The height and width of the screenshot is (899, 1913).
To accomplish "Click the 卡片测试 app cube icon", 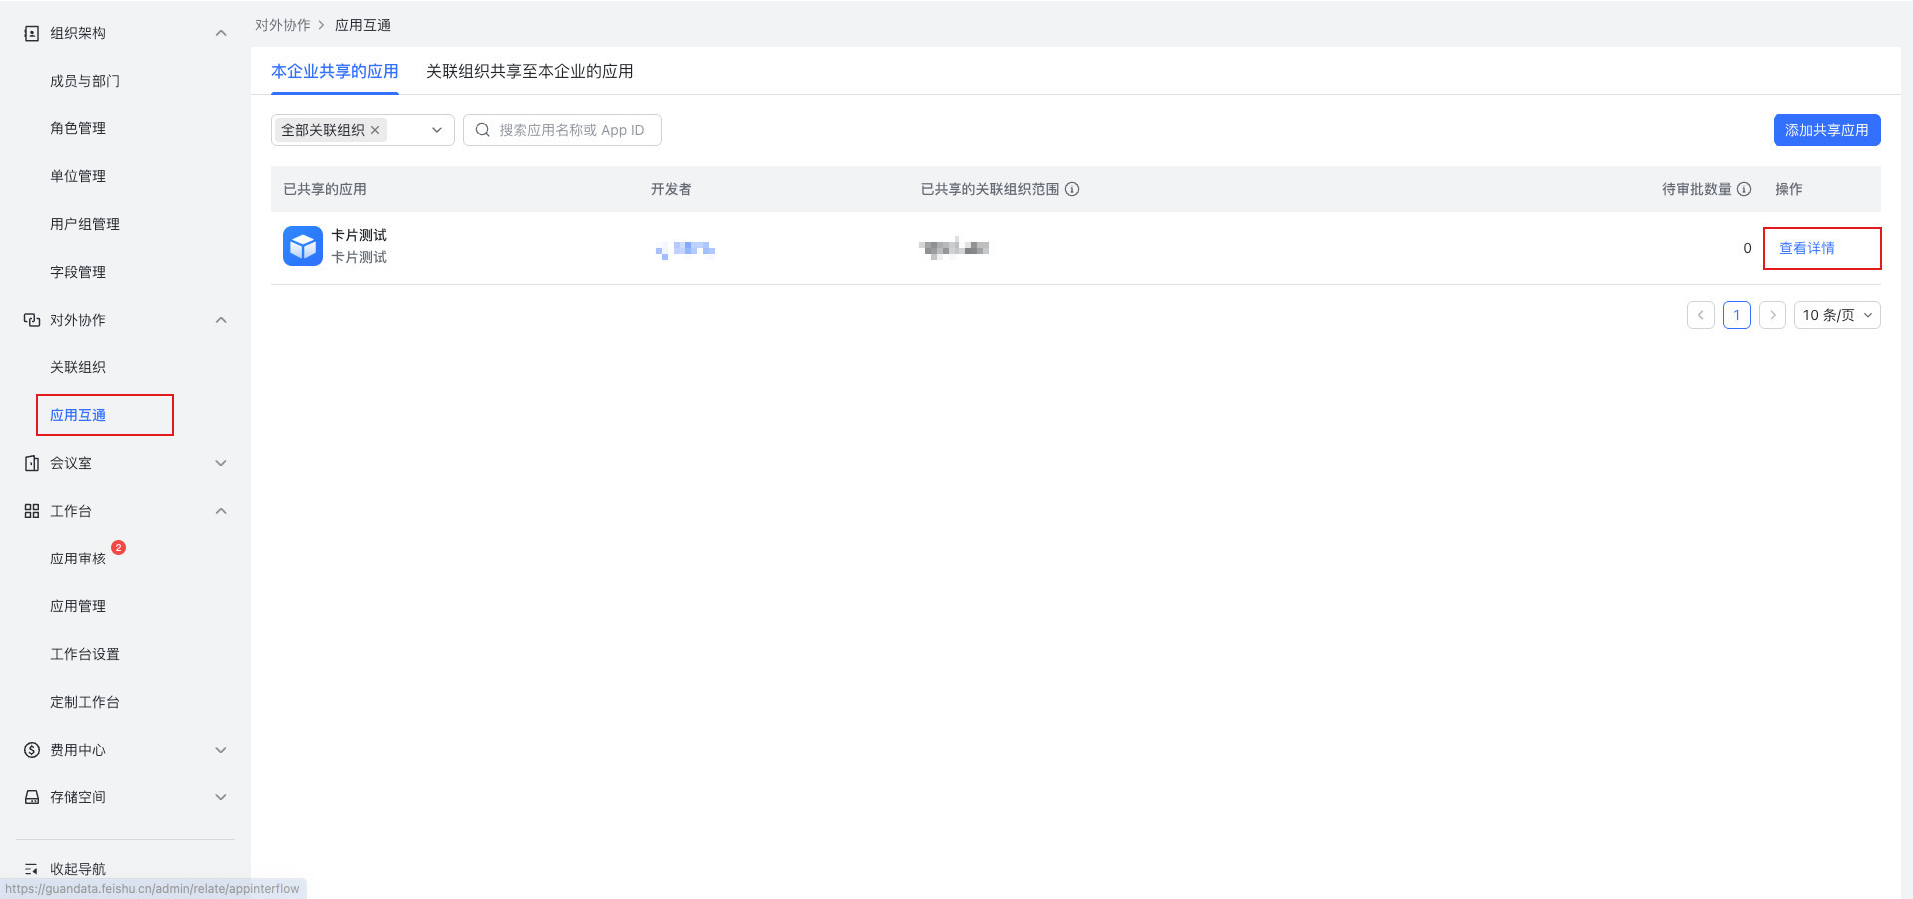I will click(302, 246).
